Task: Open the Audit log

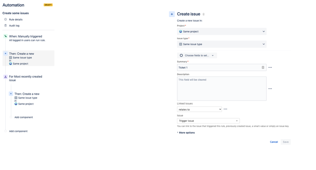Action: coord(14,26)
